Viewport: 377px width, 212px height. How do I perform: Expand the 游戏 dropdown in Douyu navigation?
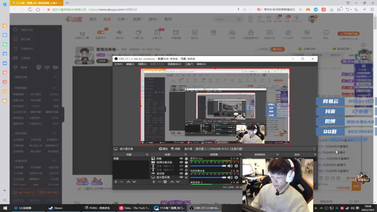[153, 19]
